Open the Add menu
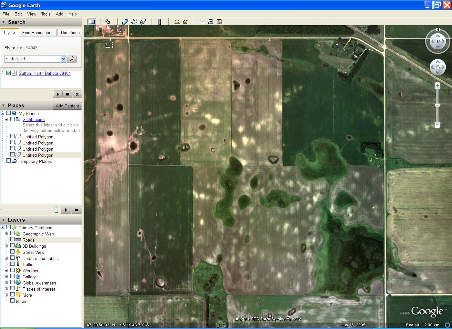Screen dimensions: 452x329 point(59,14)
